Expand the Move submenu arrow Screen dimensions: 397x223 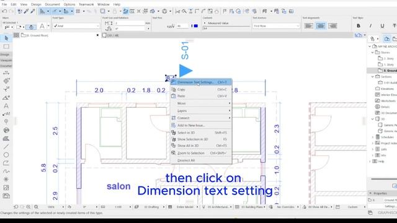(230, 103)
